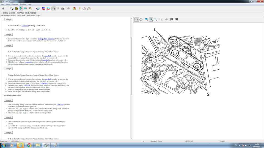Toggle the fit-to-window zoom button
Image resolution: width=264 pixels, height=148 pixels.
pos(151,19)
